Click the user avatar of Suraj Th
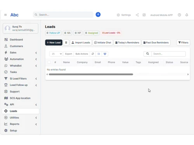 pyautogui.click(x=7, y=28)
